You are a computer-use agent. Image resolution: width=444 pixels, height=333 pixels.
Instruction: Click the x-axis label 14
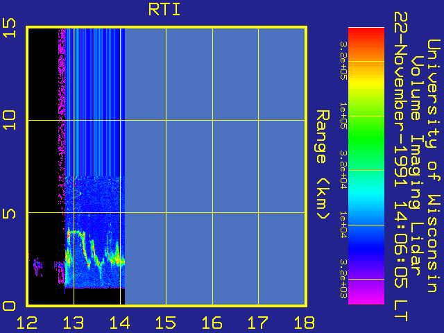(120, 323)
